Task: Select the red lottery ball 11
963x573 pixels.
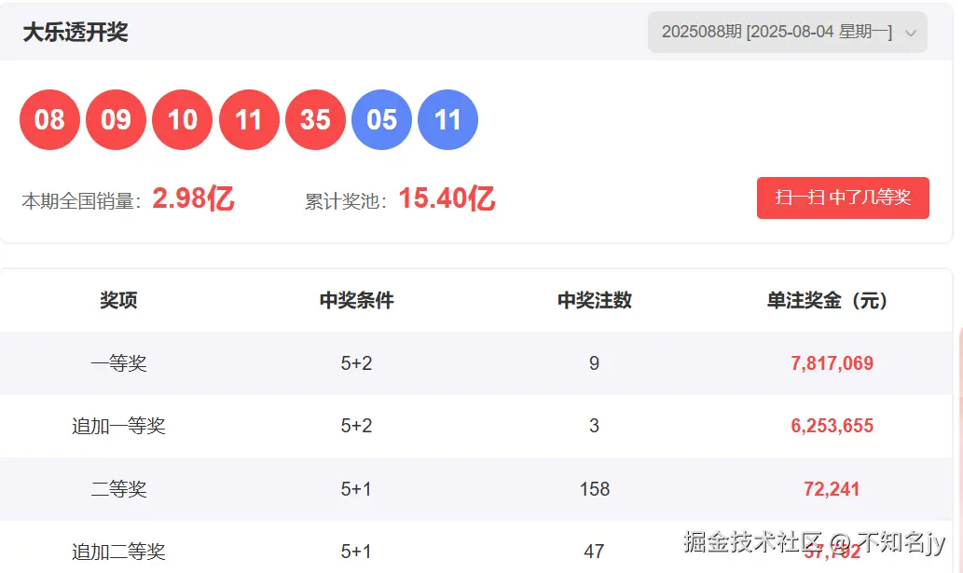Action: (249, 119)
